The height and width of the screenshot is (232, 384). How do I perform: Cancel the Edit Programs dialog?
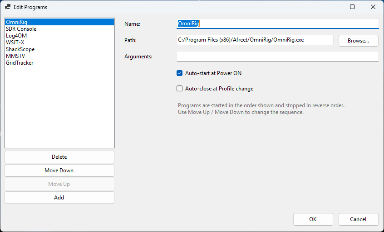point(359,219)
